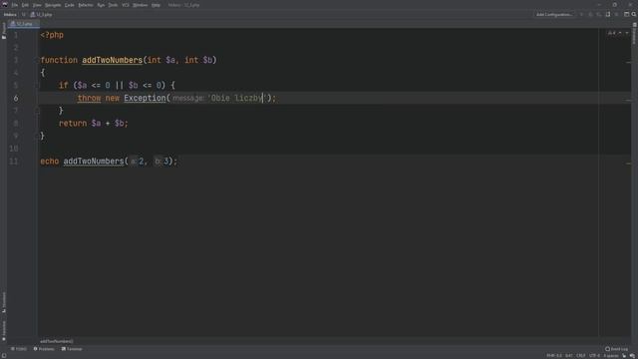
Task: Open the Database tool window on right edge
Action: pos(634,33)
